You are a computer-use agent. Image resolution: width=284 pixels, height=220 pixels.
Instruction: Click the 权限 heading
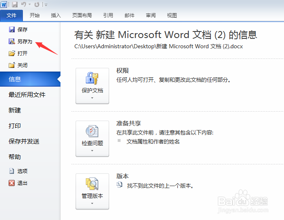click(123, 71)
